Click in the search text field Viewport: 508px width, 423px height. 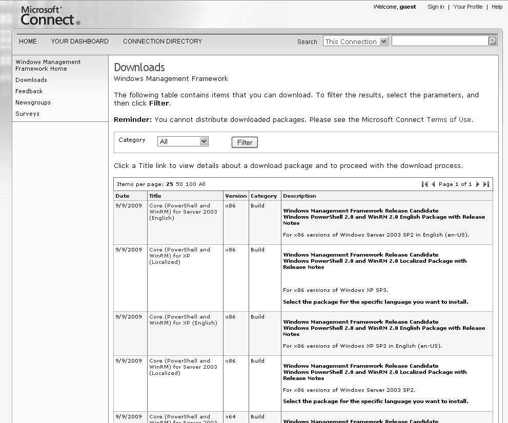pos(440,41)
